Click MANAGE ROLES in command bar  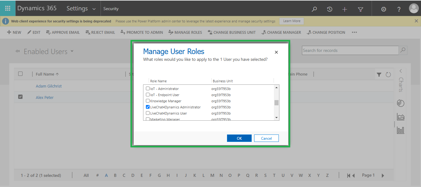[185, 32]
